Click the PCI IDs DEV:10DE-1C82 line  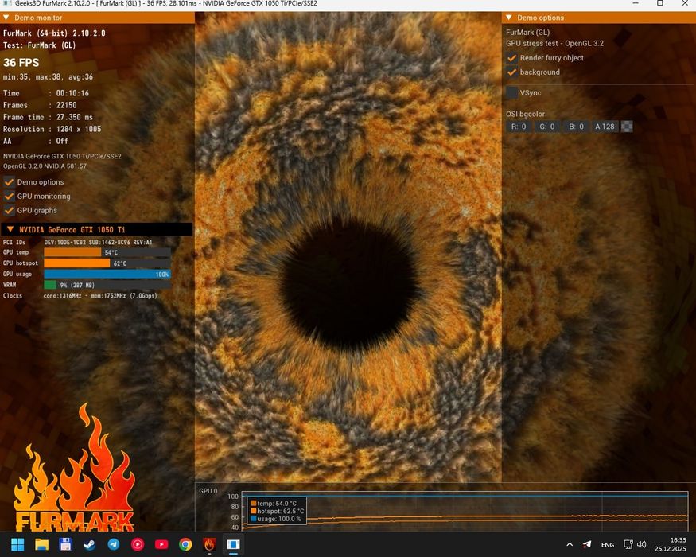coord(78,242)
